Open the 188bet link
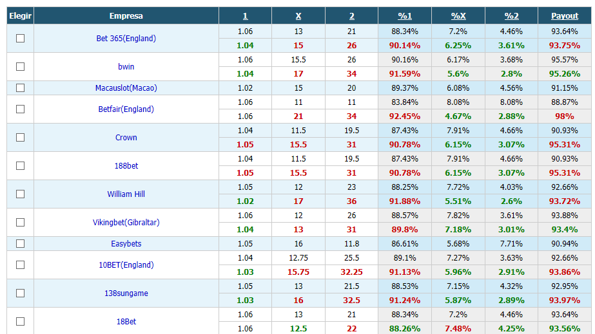The width and height of the screenshot is (595, 334). click(x=126, y=166)
